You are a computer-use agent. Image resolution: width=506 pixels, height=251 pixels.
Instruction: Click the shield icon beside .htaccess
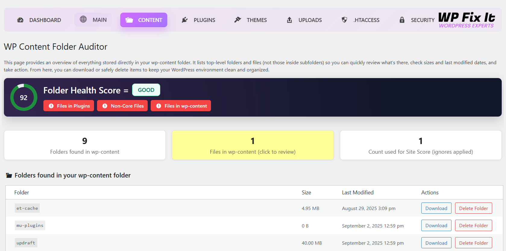click(x=344, y=20)
